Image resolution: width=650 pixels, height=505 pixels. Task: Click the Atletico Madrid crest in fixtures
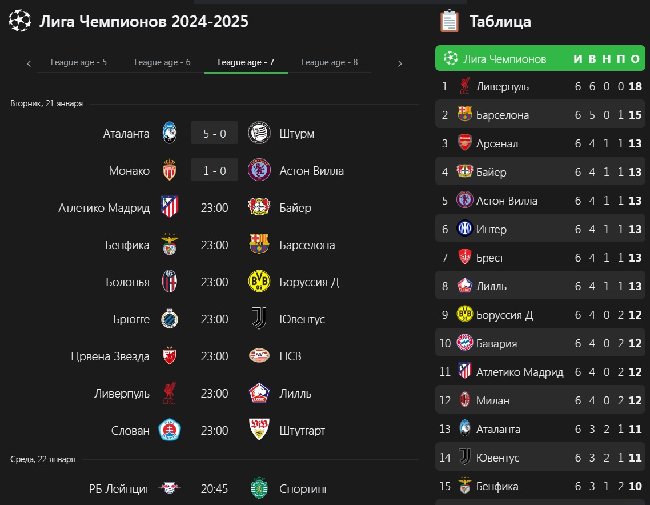point(170,207)
